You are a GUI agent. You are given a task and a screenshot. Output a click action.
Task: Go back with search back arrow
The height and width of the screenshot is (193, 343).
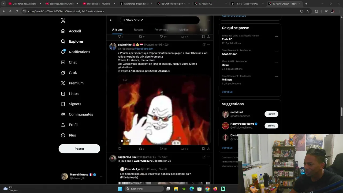(x=111, y=20)
